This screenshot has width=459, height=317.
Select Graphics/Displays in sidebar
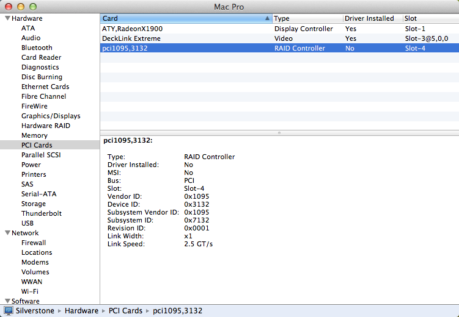[51, 116]
